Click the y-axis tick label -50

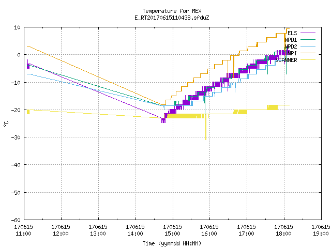(16, 193)
